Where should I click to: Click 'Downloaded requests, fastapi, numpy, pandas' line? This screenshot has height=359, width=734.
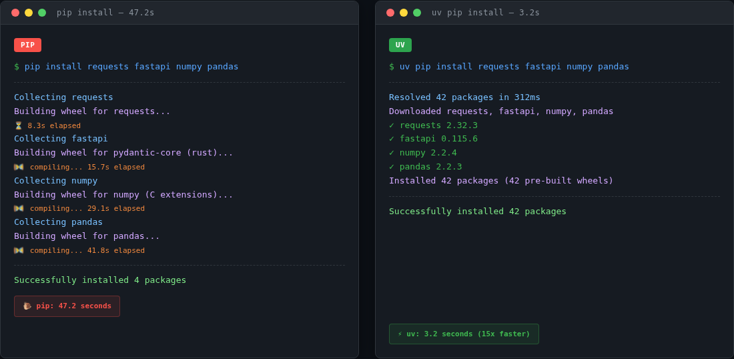501,111
